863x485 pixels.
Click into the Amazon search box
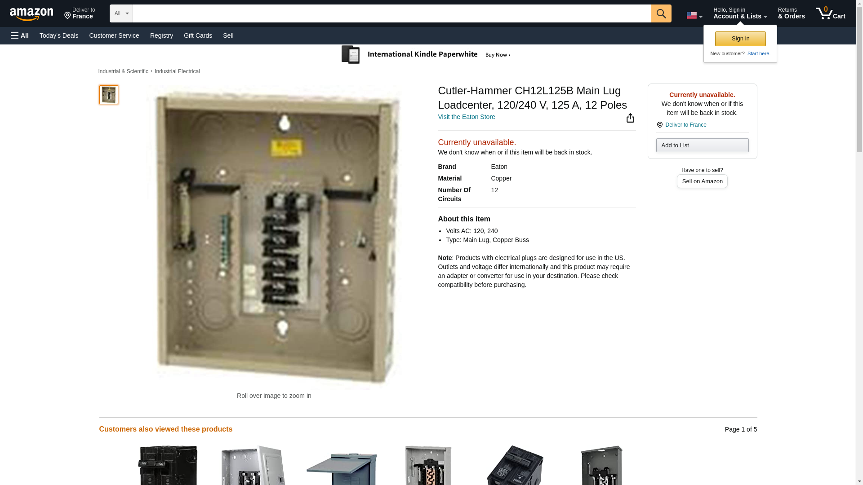coord(391,13)
